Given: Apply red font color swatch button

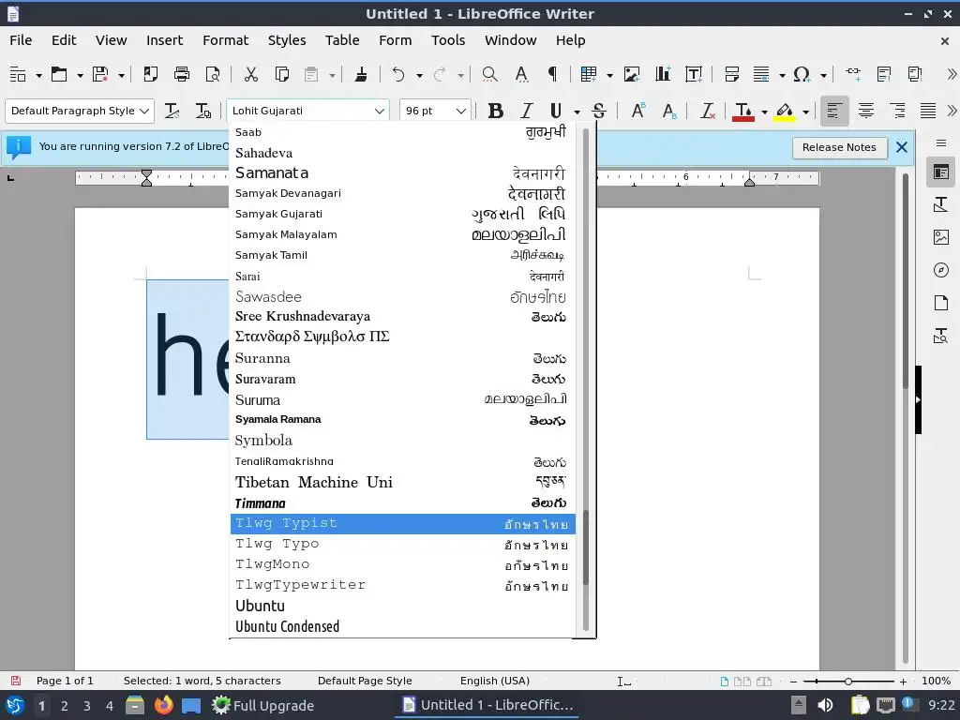Looking at the screenshot, I should click(x=742, y=111).
